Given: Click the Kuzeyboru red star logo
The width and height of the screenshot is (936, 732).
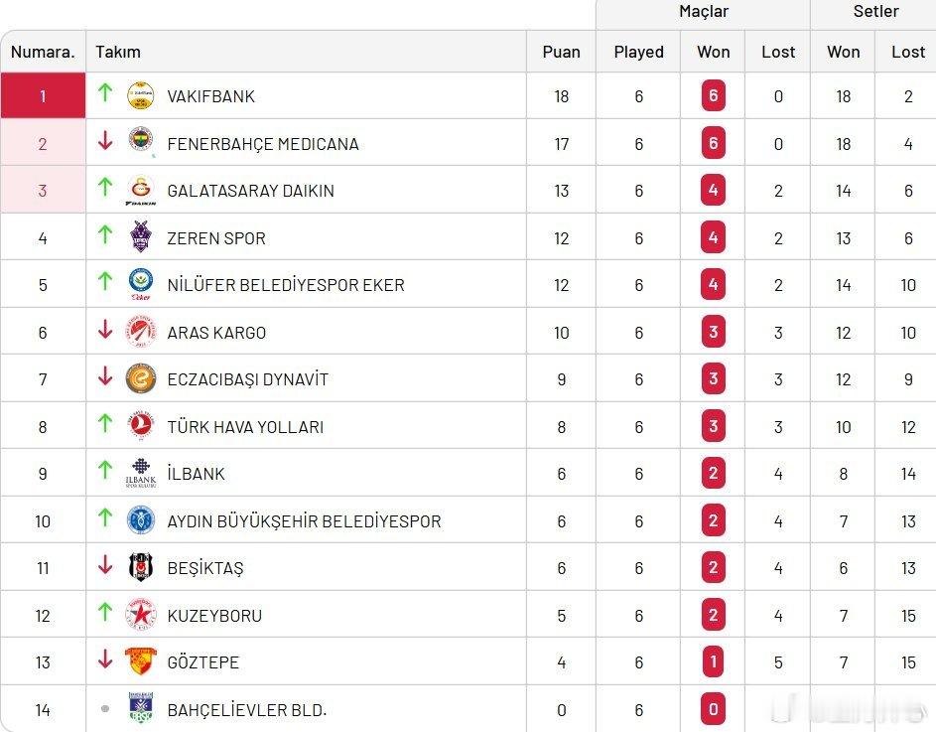Looking at the screenshot, I should click(x=141, y=615).
